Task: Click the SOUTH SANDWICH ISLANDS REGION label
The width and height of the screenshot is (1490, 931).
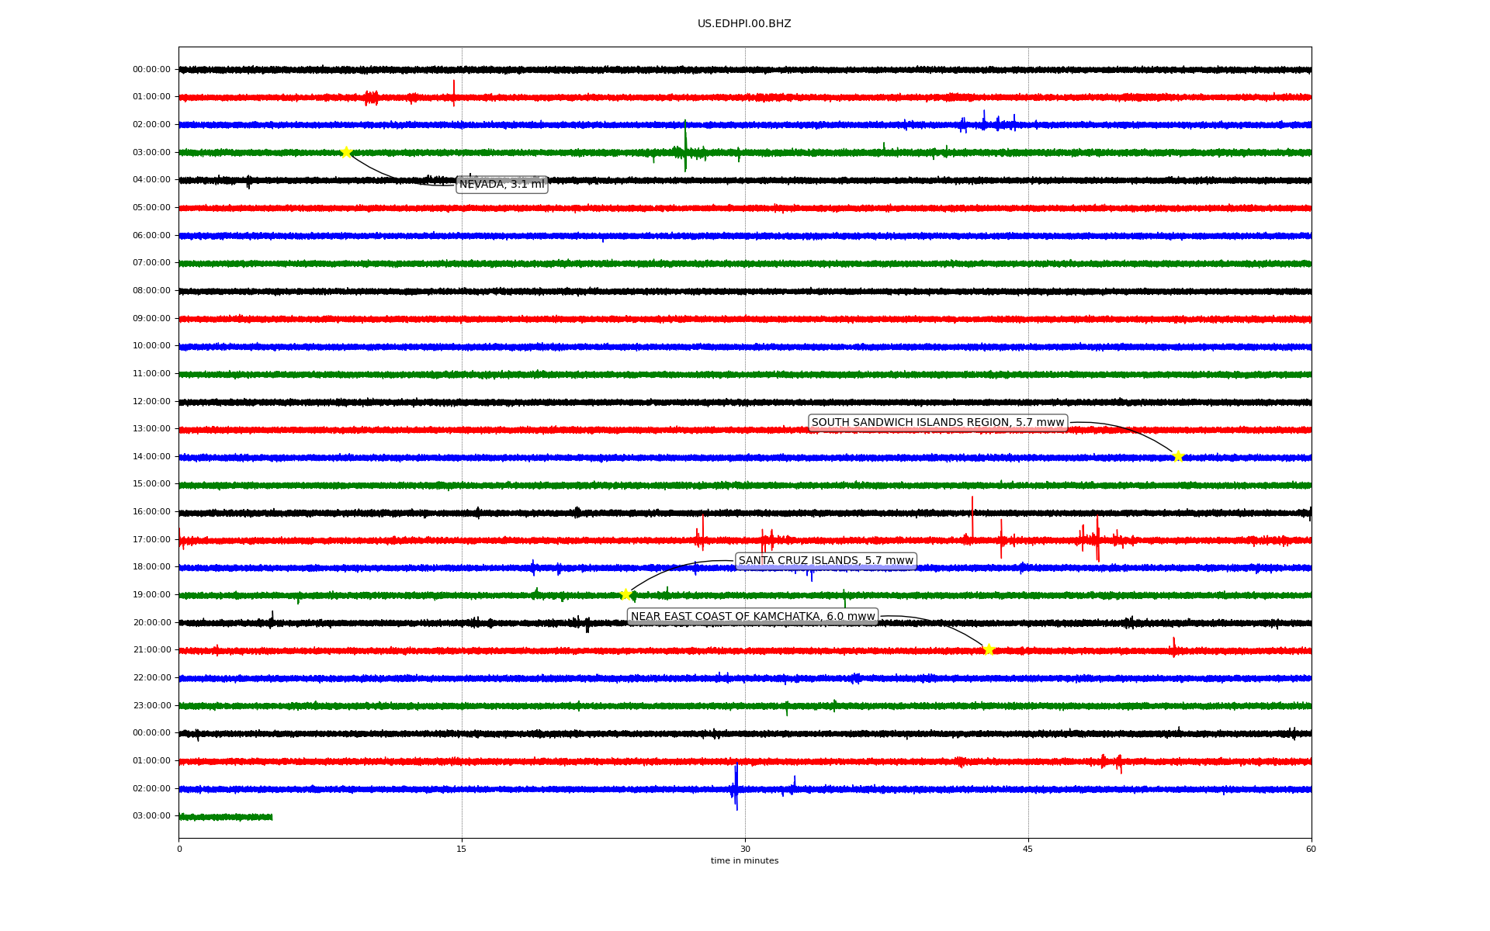Action: click(x=937, y=423)
